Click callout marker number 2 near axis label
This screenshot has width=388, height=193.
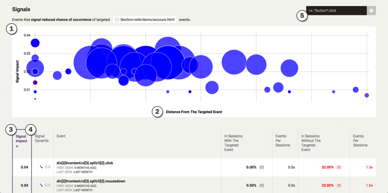tap(157, 112)
